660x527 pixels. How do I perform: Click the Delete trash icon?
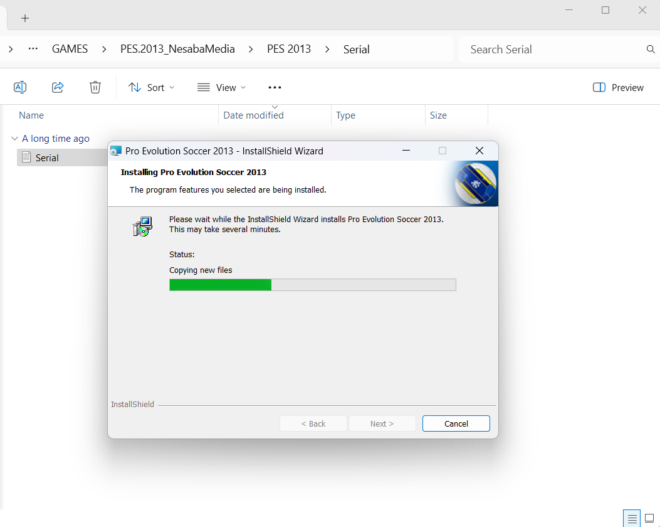[95, 87]
